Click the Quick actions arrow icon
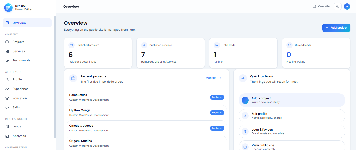 (243, 78)
